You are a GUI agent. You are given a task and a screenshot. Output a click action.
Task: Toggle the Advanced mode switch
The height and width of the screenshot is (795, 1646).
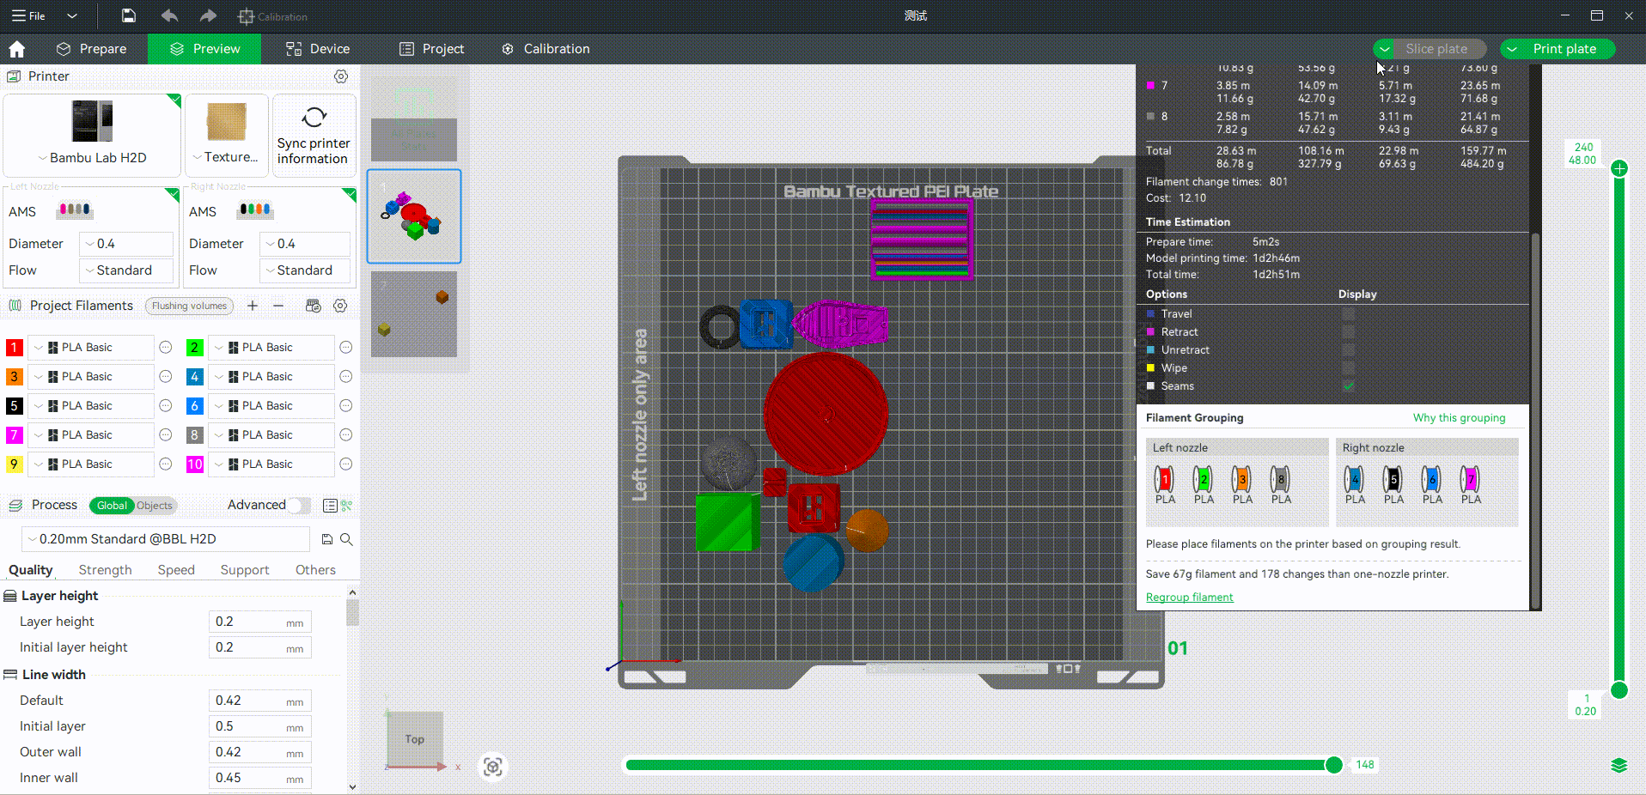coord(297,505)
